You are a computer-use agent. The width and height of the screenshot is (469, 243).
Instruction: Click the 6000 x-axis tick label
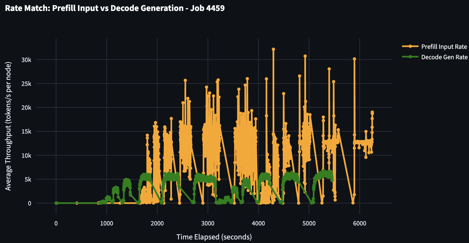pyautogui.click(x=360, y=223)
